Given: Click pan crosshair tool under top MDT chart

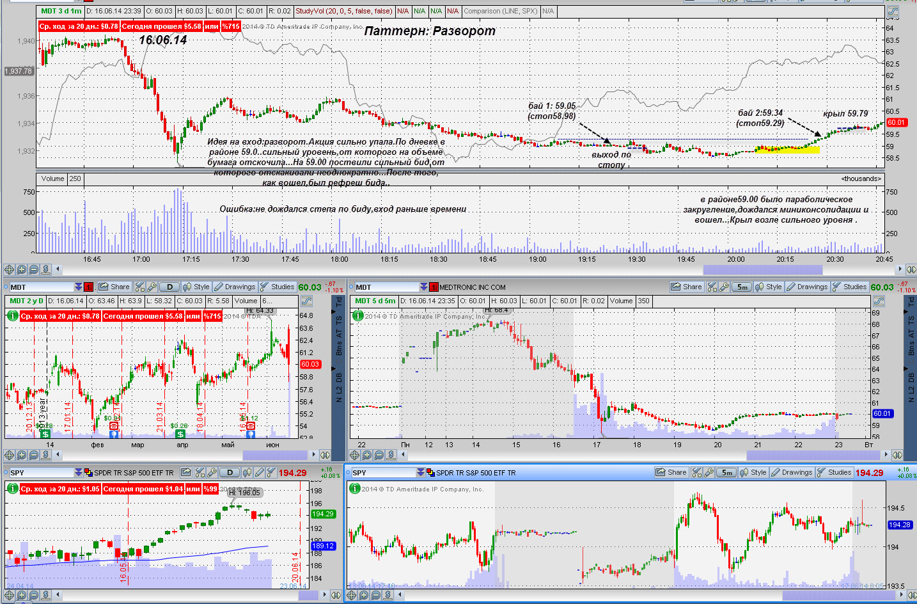Looking at the screenshot, I should tap(9, 269).
